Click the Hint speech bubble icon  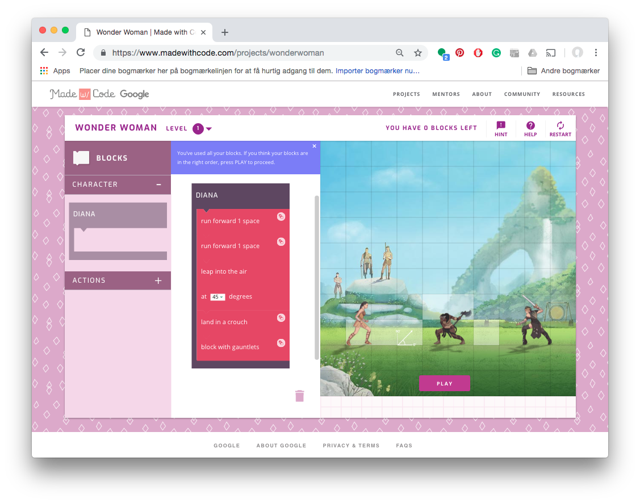(501, 125)
